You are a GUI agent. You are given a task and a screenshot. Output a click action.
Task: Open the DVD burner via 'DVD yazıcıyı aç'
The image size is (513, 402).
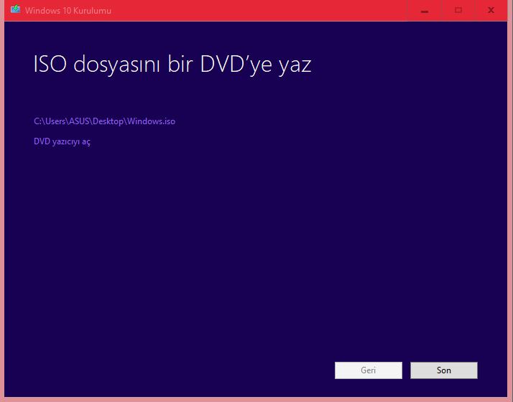pyautogui.click(x=62, y=141)
